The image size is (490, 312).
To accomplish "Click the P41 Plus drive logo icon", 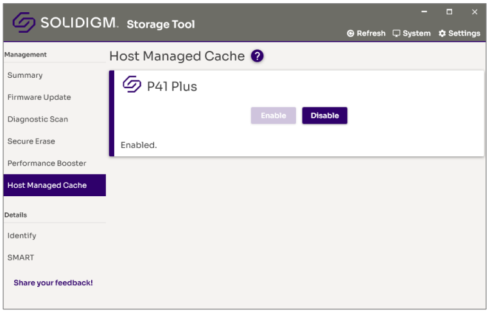I will (132, 85).
